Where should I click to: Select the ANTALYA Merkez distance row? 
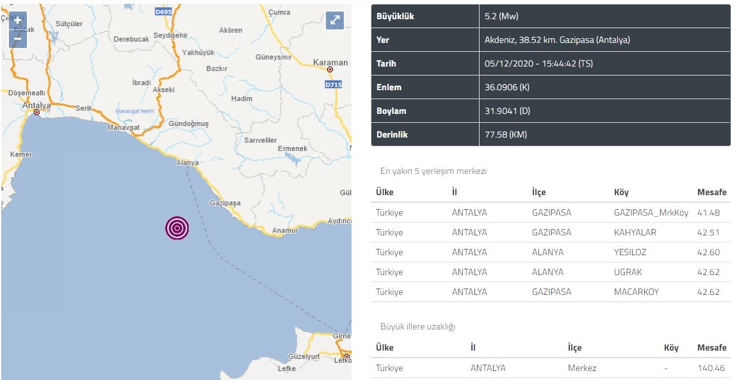(551, 368)
